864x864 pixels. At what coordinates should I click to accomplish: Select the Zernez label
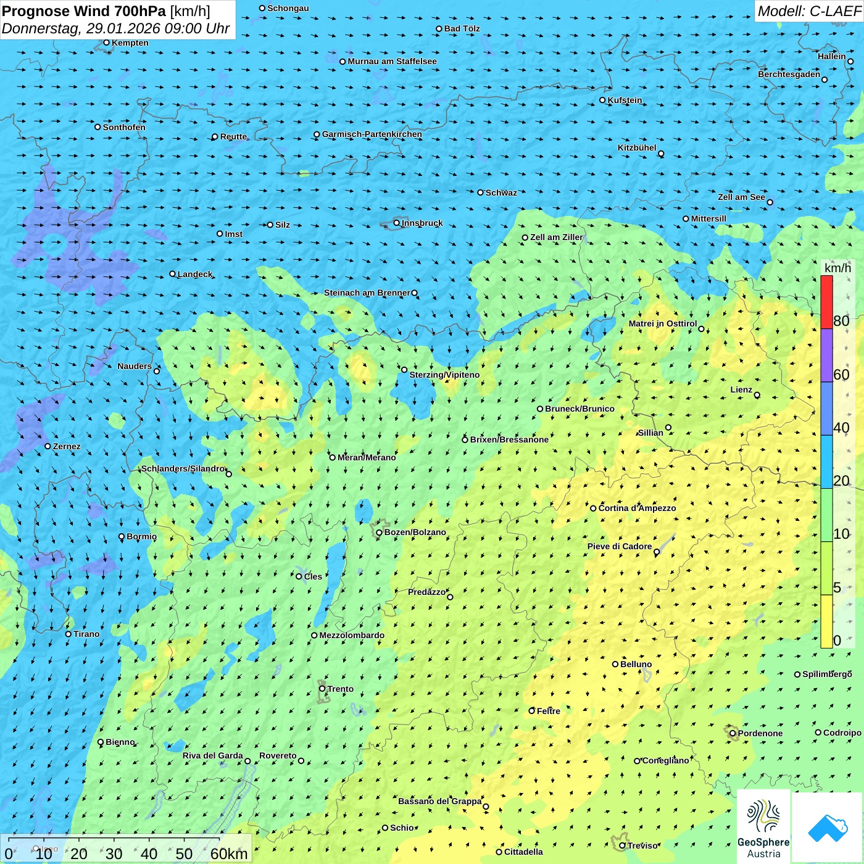coord(67,446)
